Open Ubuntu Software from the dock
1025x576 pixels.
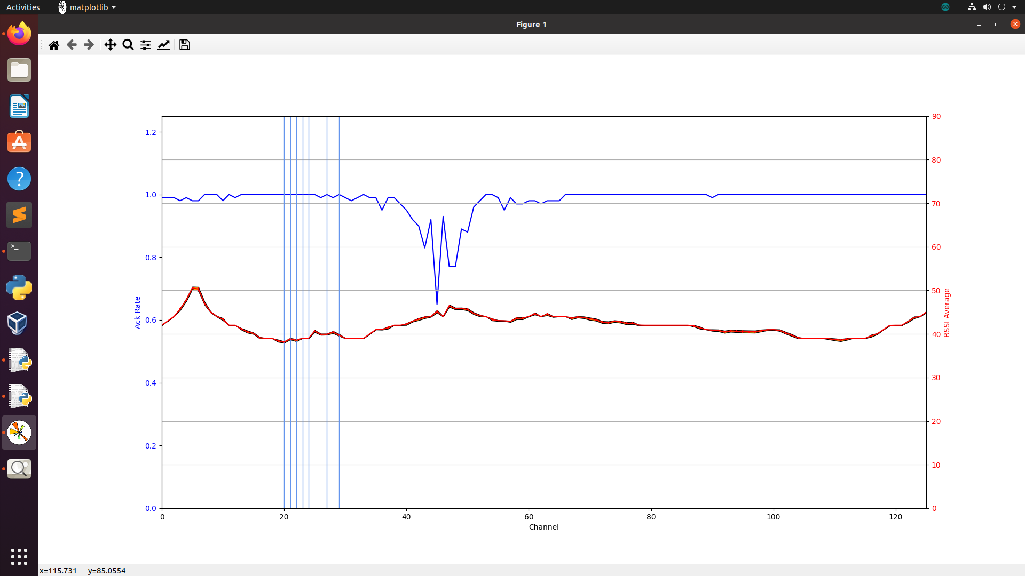(x=19, y=142)
